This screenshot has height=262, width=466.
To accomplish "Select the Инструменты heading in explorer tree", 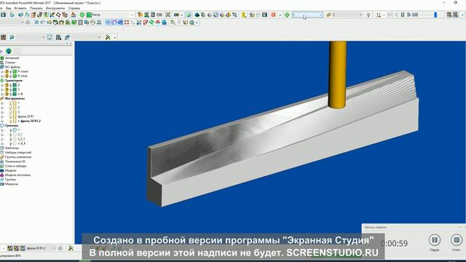I will coord(15,98).
